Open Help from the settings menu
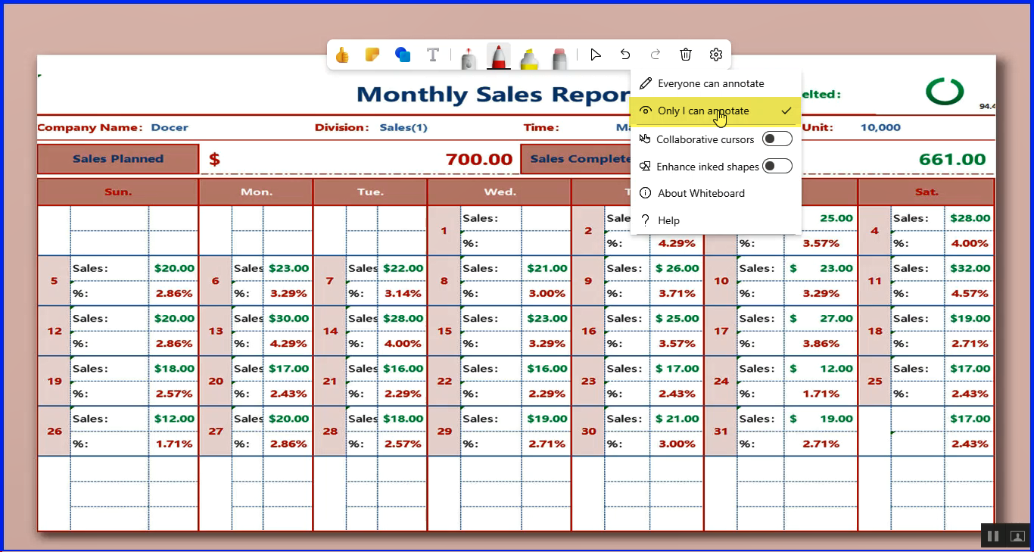This screenshot has width=1034, height=552. click(x=668, y=220)
